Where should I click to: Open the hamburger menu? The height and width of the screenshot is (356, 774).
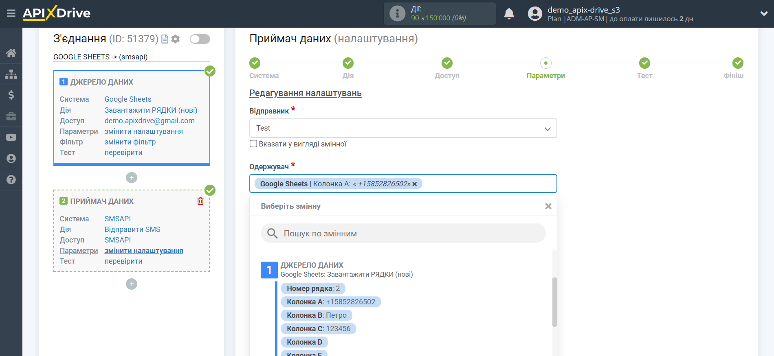coord(11,13)
